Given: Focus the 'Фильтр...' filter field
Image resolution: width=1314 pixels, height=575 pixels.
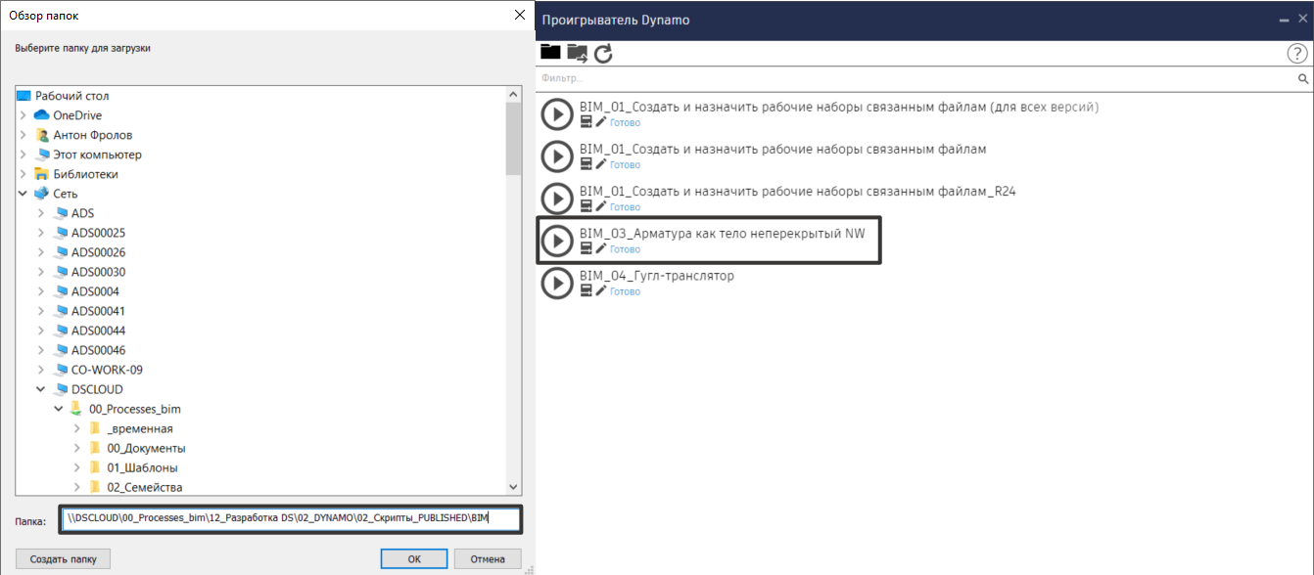Looking at the screenshot, I should click(916, 78).
